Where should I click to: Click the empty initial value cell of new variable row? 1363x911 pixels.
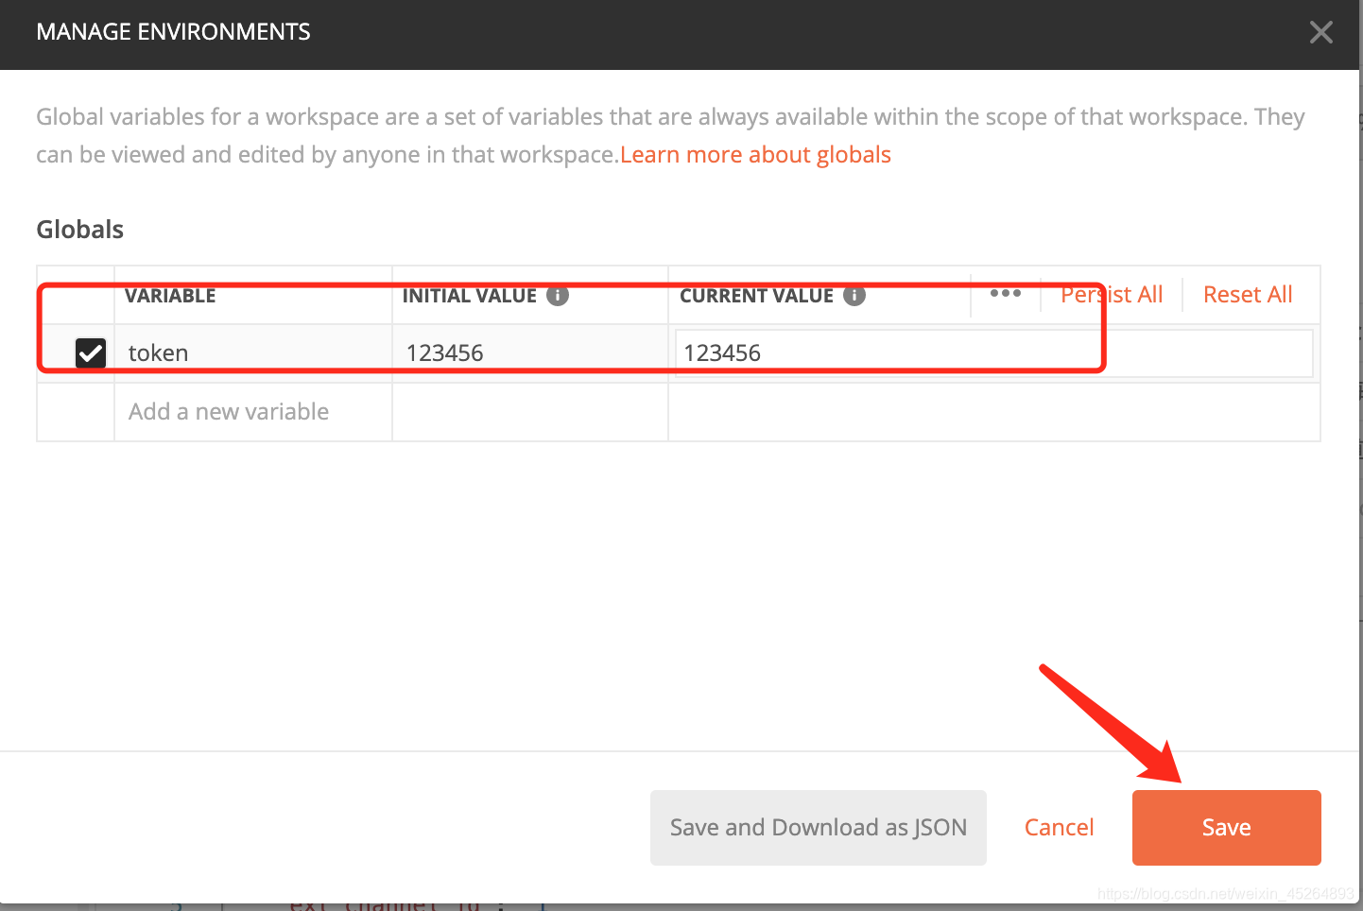[x=530, y=412]
